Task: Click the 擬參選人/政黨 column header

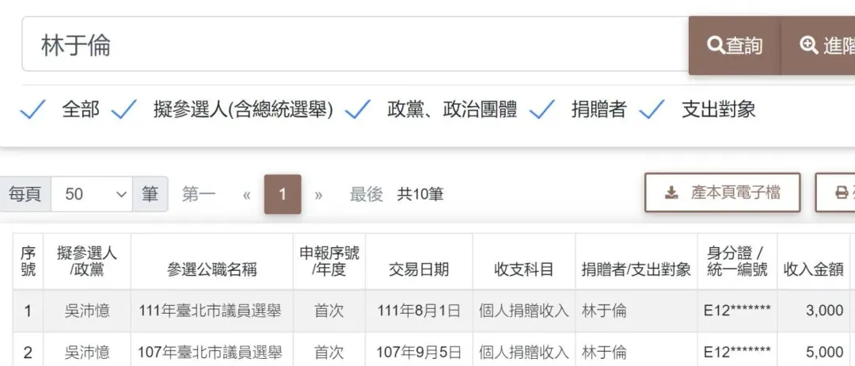Action: (x=87, y=261)
